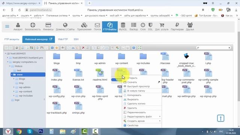240x135 pixels.
Task: Open the Cron scheduler section
Action: [143, 27]
